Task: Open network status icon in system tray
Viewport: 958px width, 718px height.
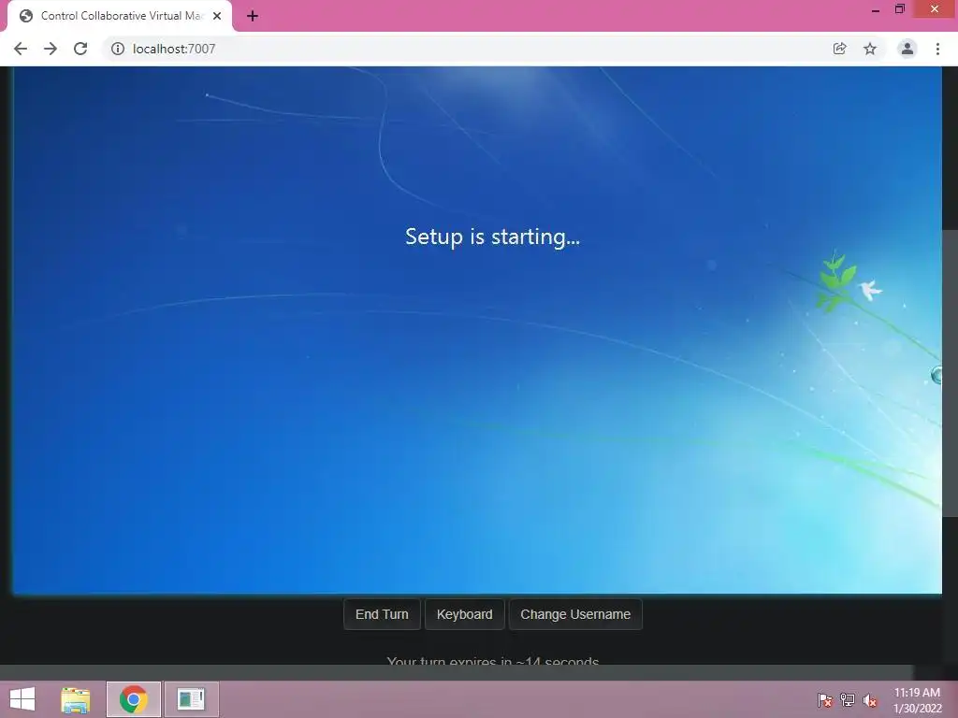Action: point(848,699)
